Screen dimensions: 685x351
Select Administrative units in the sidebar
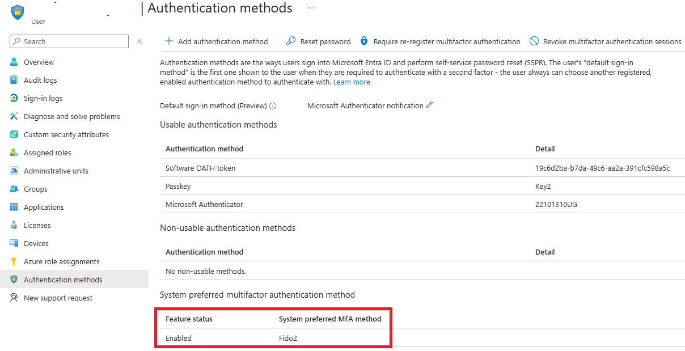click(x=56, y=171)
